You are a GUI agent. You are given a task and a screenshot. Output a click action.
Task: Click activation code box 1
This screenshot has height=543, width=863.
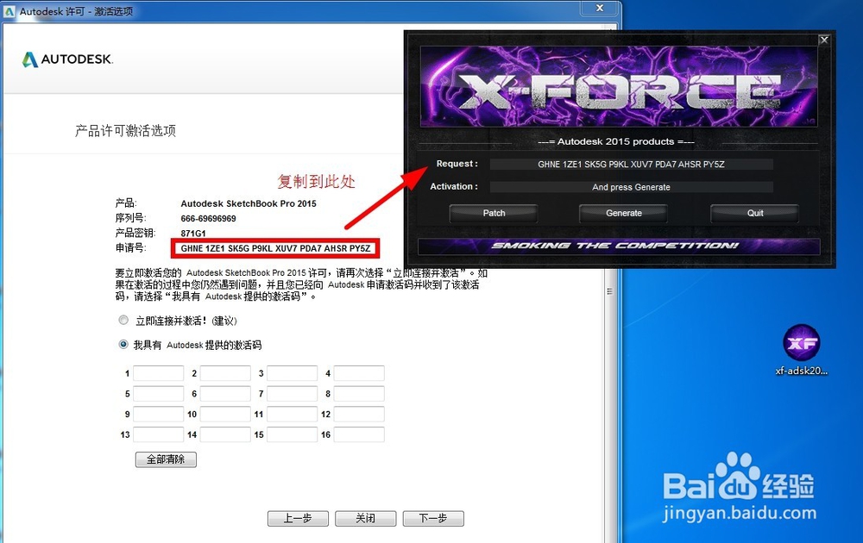[x=159, y=373]
